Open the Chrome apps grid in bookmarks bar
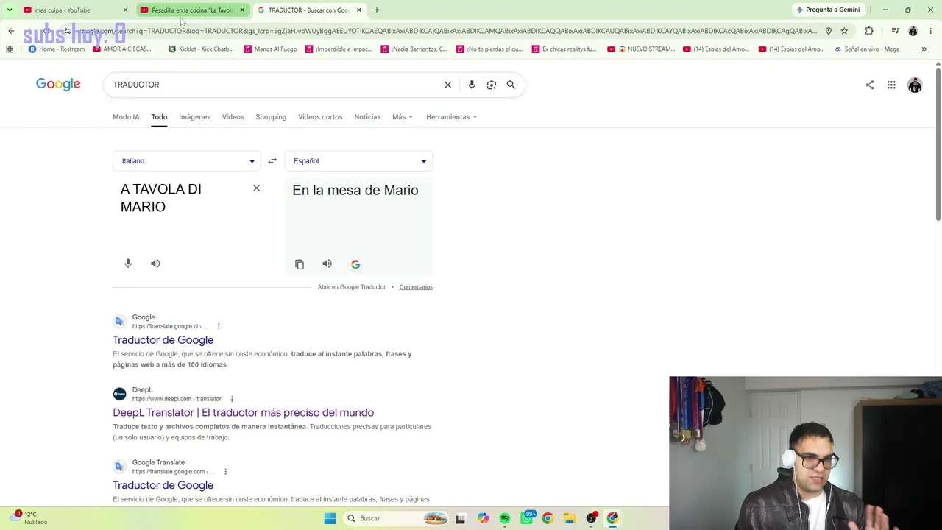The height and width of the screenshot is (530, 942). point(10,49)
